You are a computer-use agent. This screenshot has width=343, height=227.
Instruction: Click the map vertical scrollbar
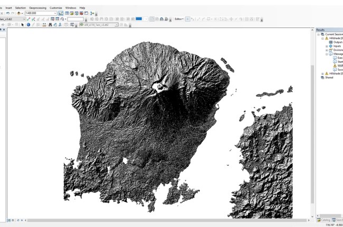(312, 134)
